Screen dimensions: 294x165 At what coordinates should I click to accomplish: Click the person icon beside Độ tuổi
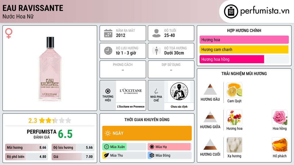[x=156, y=33]
